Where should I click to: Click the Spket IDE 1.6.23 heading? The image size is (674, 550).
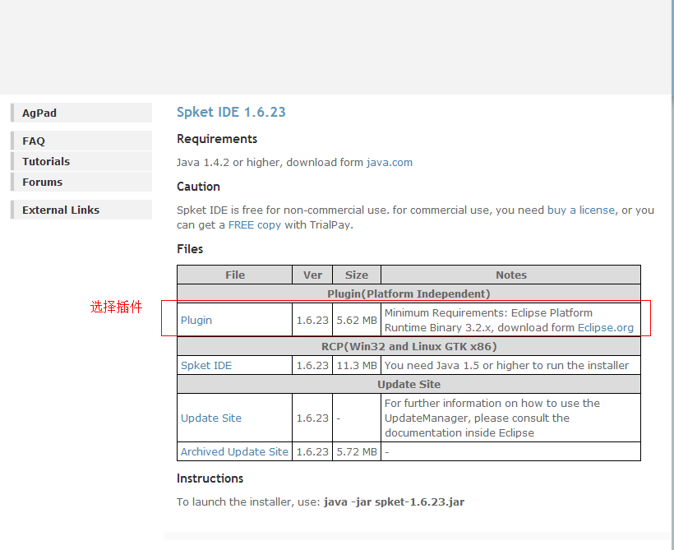click(x=231, y=113)
